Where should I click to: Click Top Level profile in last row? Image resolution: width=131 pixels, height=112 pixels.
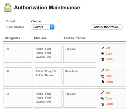pyautogui.click(x=71, y=94)
